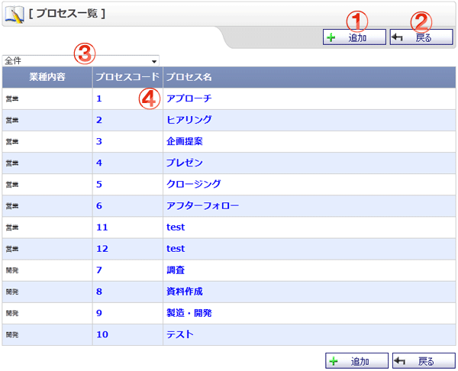
Task: Click the bottom 追加 (add) button
Action: (x=356, y=361)
